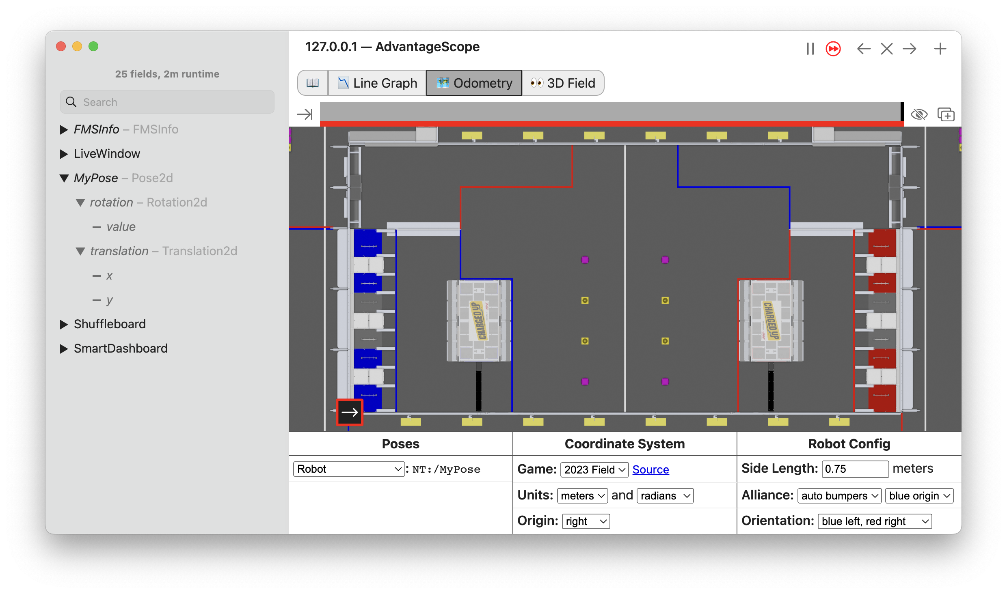1007x594 pixels.
Task: Expand the FMSInfo tree item
Action: pyautogui.click(x=64, y=129)
